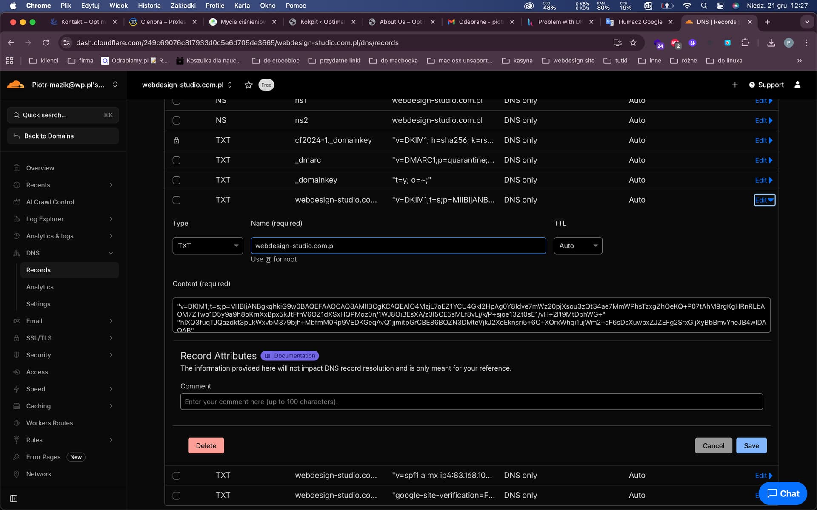Select the _dmarc TXT record checkbox
This screenshot has width=817, height=510.
(177, 160)
